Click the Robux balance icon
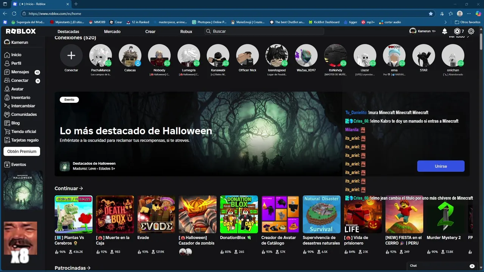This screenshot has height=272, width=484. point(457,31)
